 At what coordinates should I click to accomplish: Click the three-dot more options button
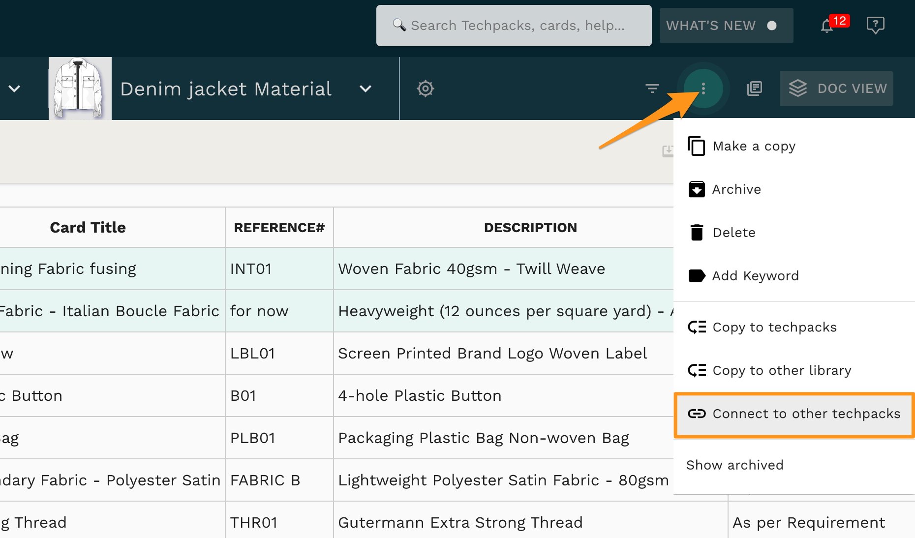point(703,89)
